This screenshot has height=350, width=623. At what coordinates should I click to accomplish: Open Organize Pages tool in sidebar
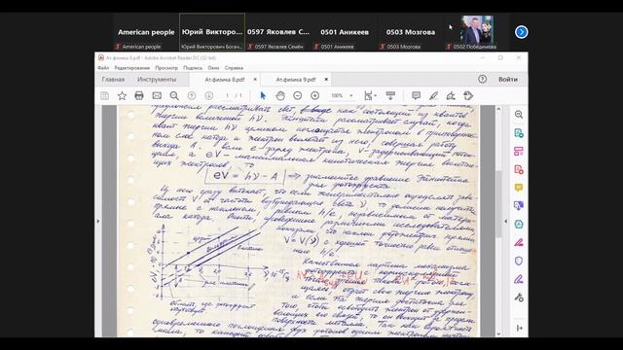[x=519, y=152]
